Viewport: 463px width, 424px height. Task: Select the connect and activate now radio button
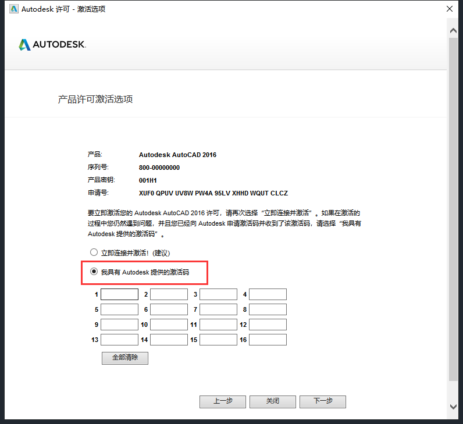(x=94, y=252)
